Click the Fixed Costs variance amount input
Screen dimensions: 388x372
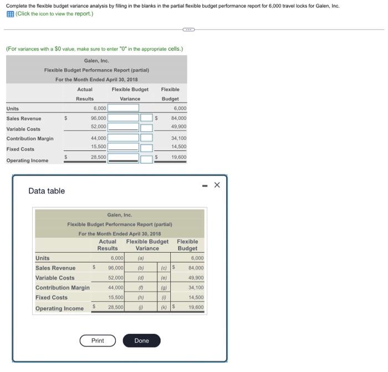tap(123, 147)
